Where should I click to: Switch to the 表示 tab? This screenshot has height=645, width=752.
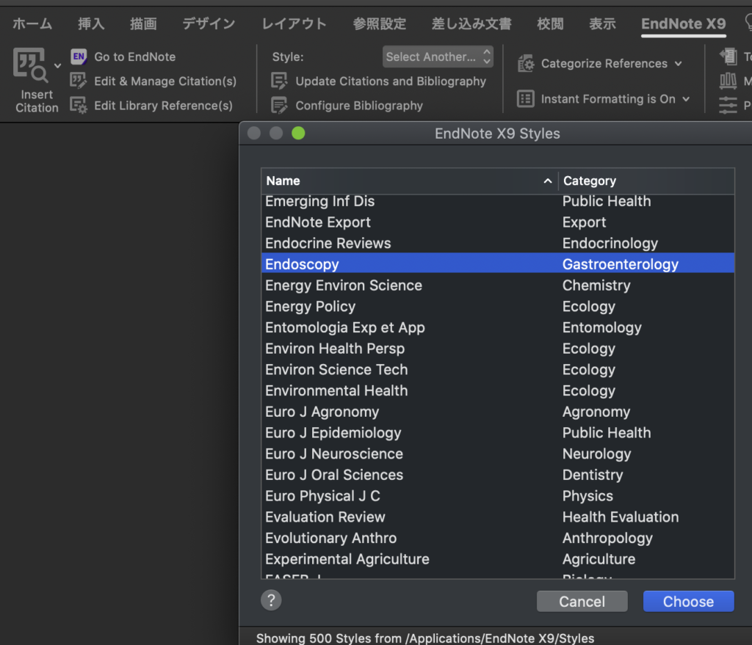[602, 23]
